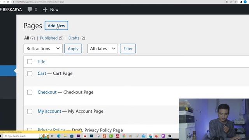Image resolution: width=249 pixels, height=140 pixels.
Task: Go forward with the browser arrow
Action: pyautogui.click(x=4, y=2)
